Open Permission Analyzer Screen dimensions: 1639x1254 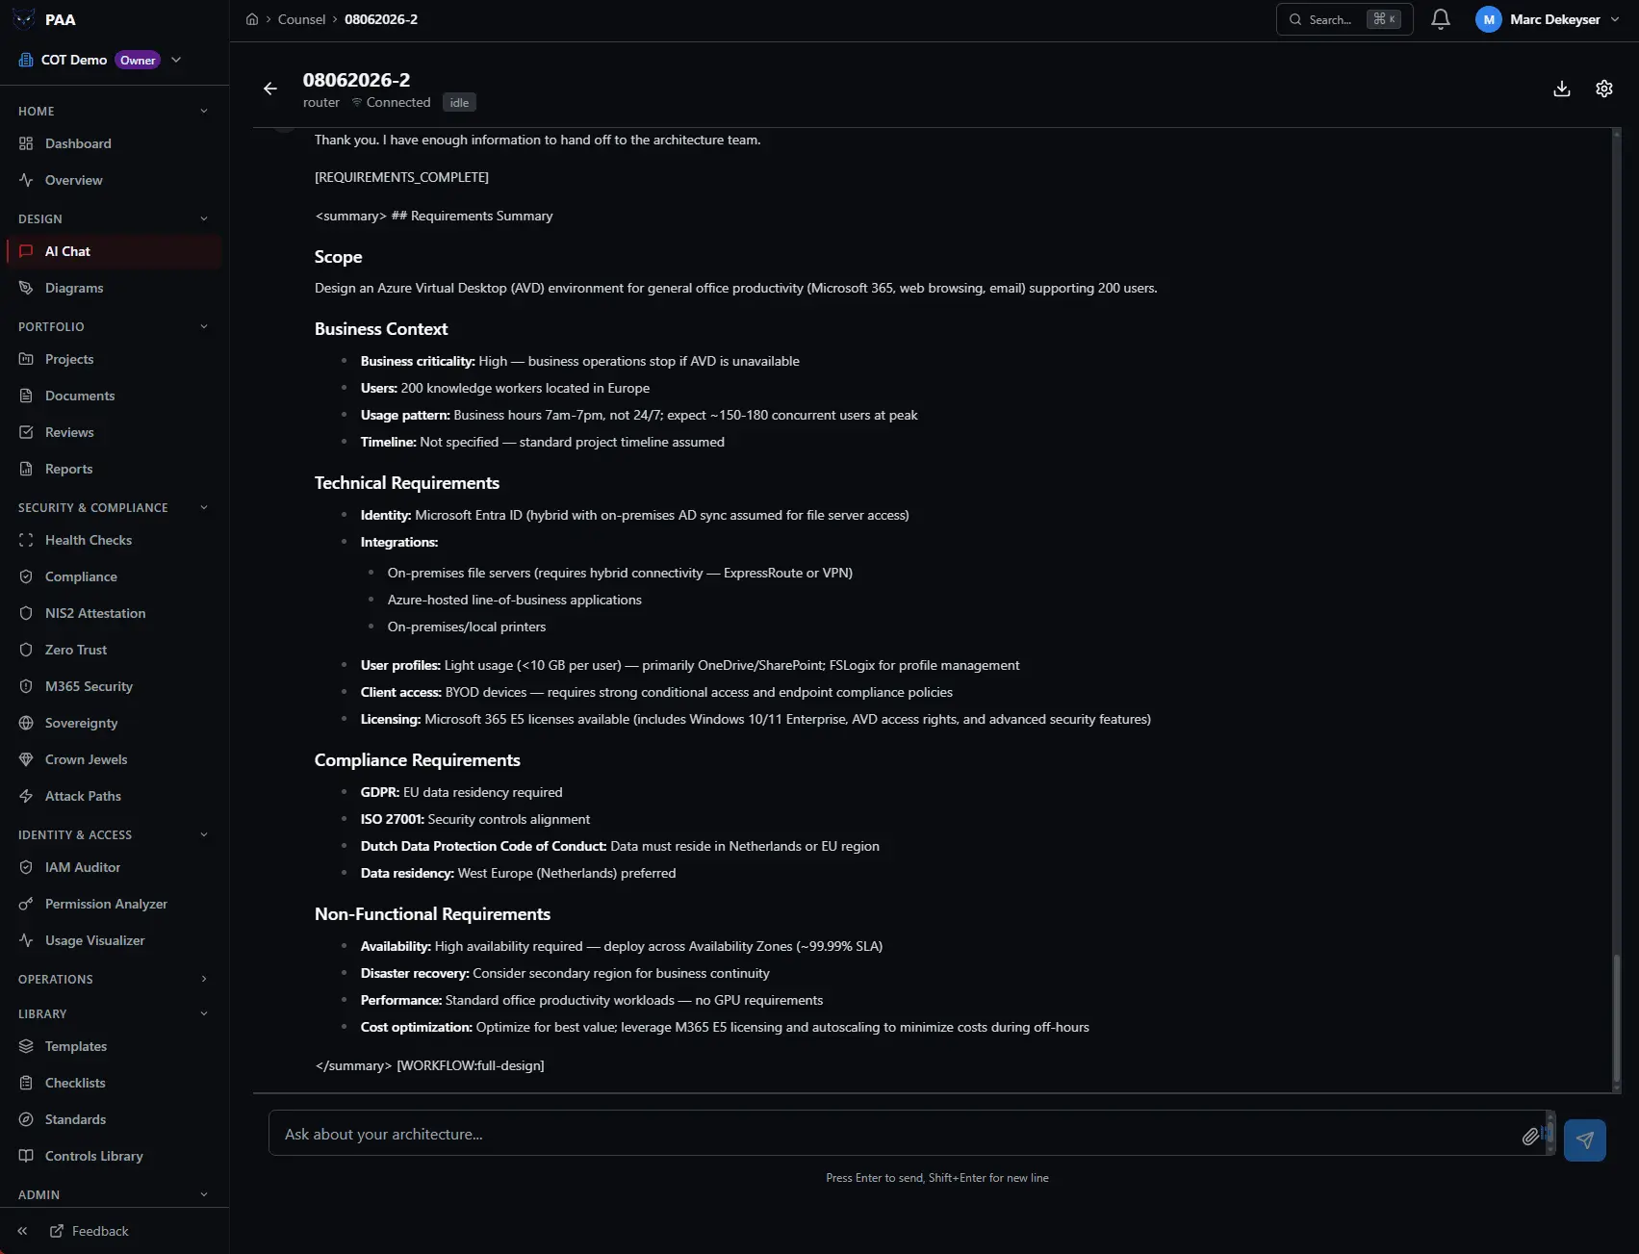[115, 904]
